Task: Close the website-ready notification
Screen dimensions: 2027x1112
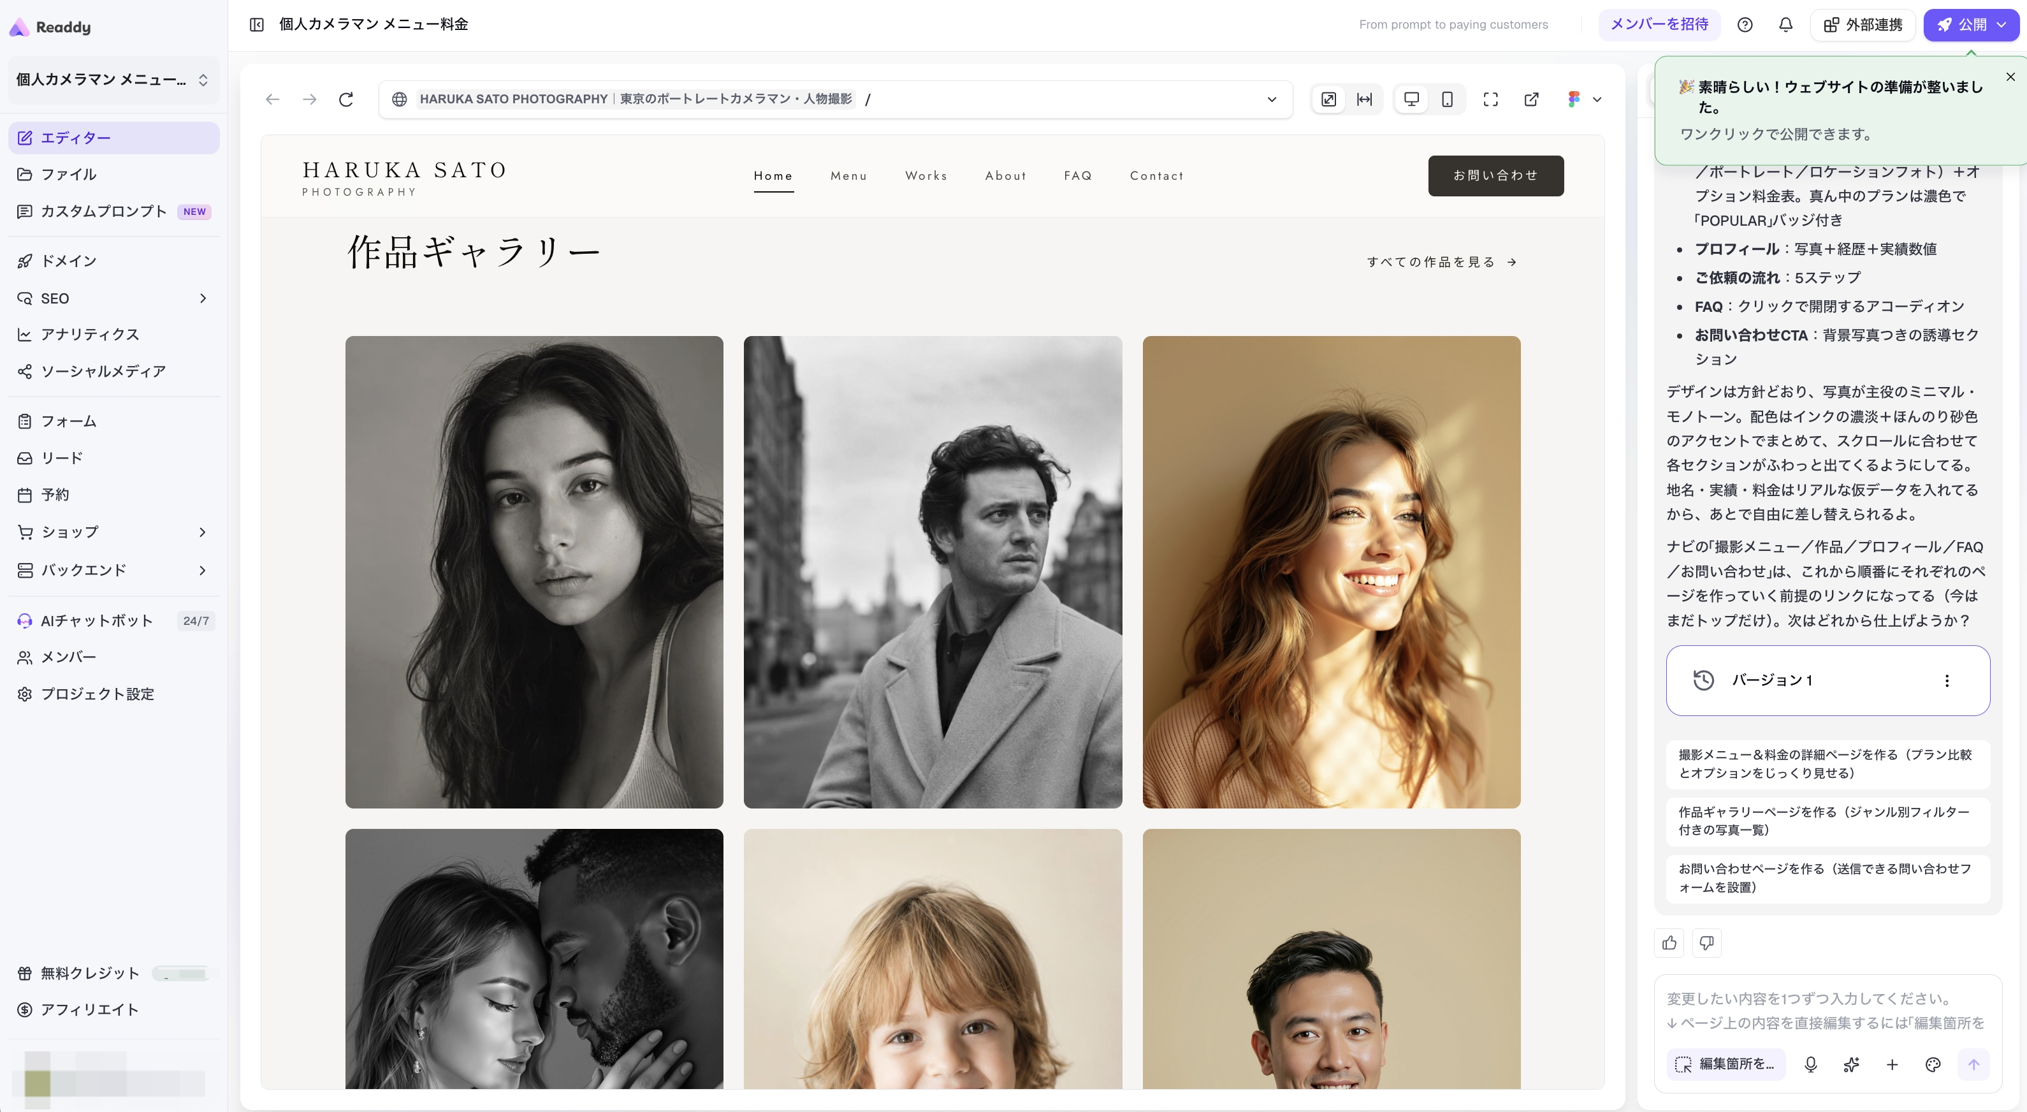Action: (x=2010, y=77)
